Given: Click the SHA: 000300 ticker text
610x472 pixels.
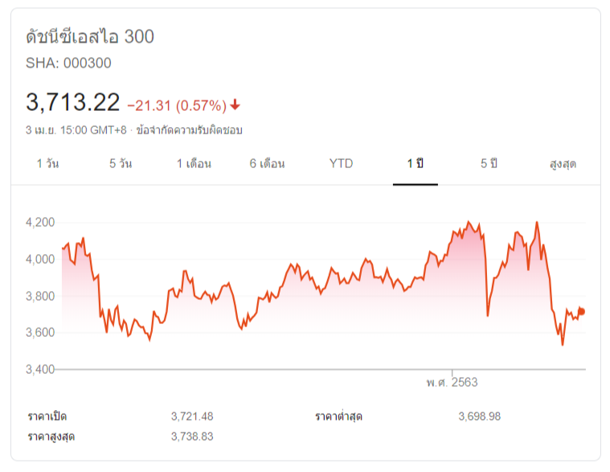Looking at the screenshot, I should tap(68, 63).
